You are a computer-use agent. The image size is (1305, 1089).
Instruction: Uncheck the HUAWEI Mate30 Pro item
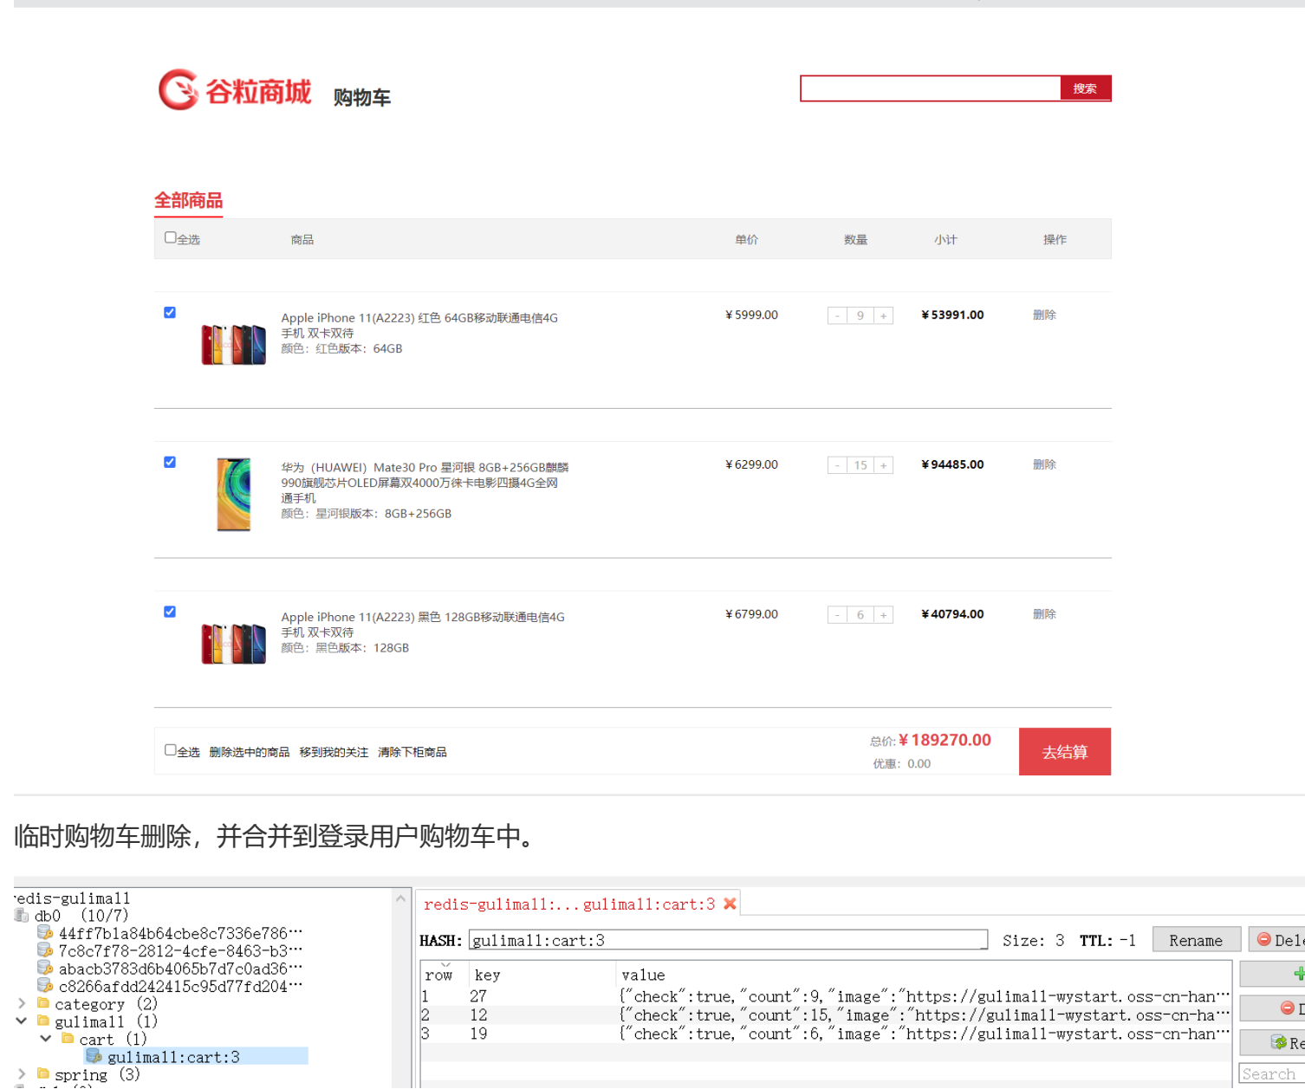[170, 463]
